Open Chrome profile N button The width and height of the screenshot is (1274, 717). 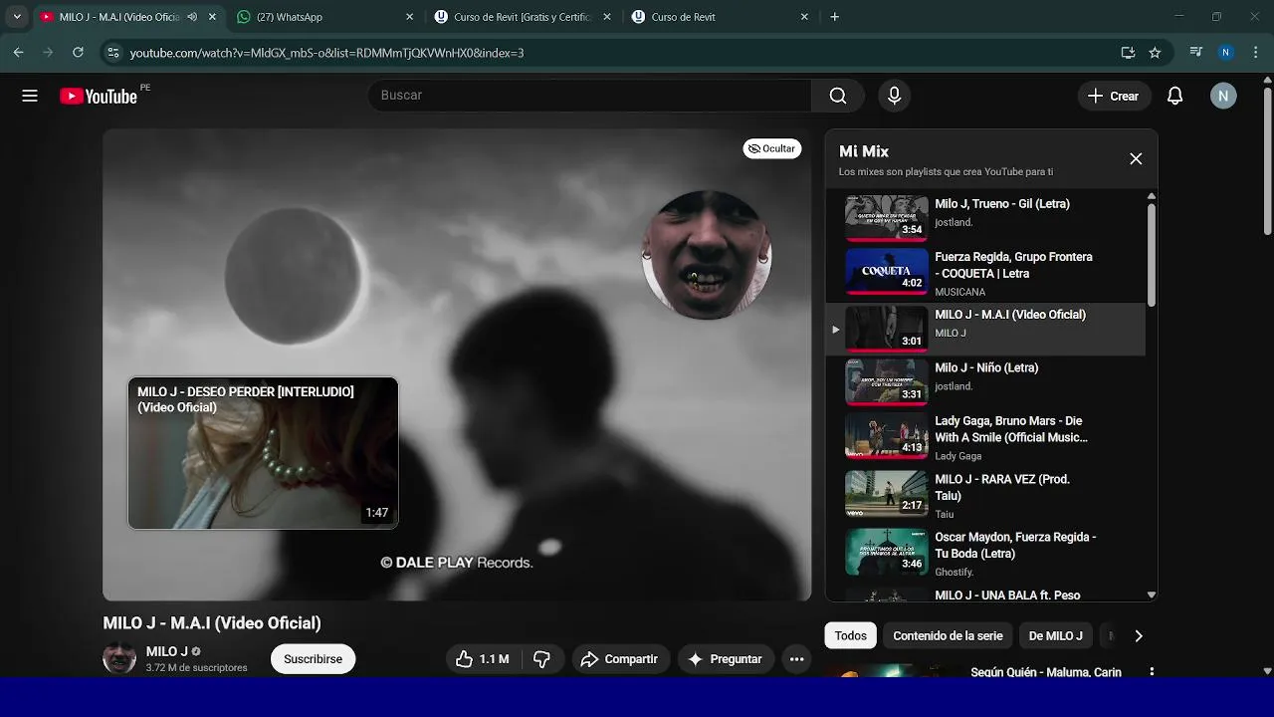click(1226, 53)
